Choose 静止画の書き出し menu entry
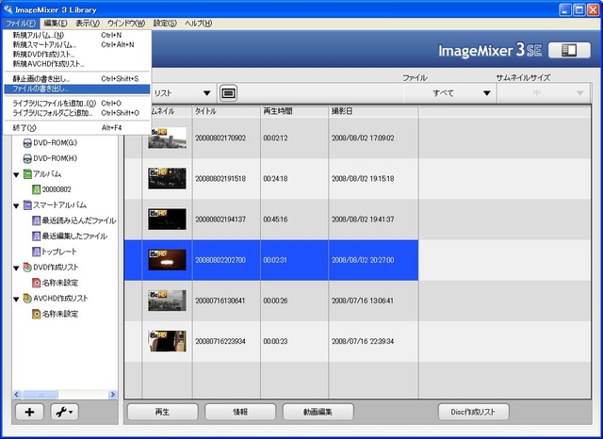This screenshot has width=603, height=439. [x=76, y=79]
